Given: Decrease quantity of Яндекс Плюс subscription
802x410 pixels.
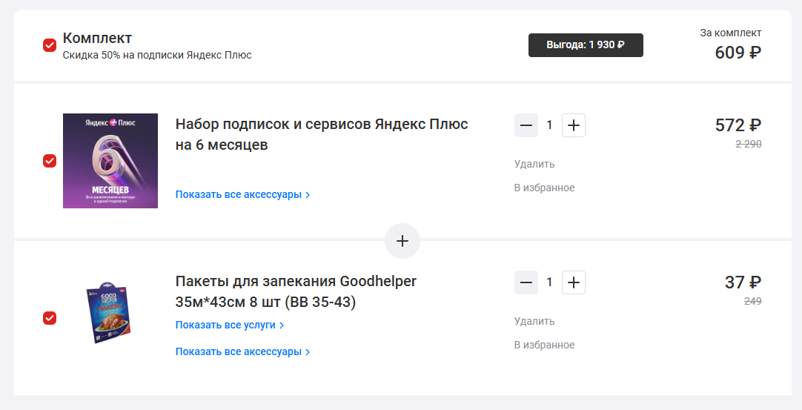Looking at the screenshot, I should 526,125.
